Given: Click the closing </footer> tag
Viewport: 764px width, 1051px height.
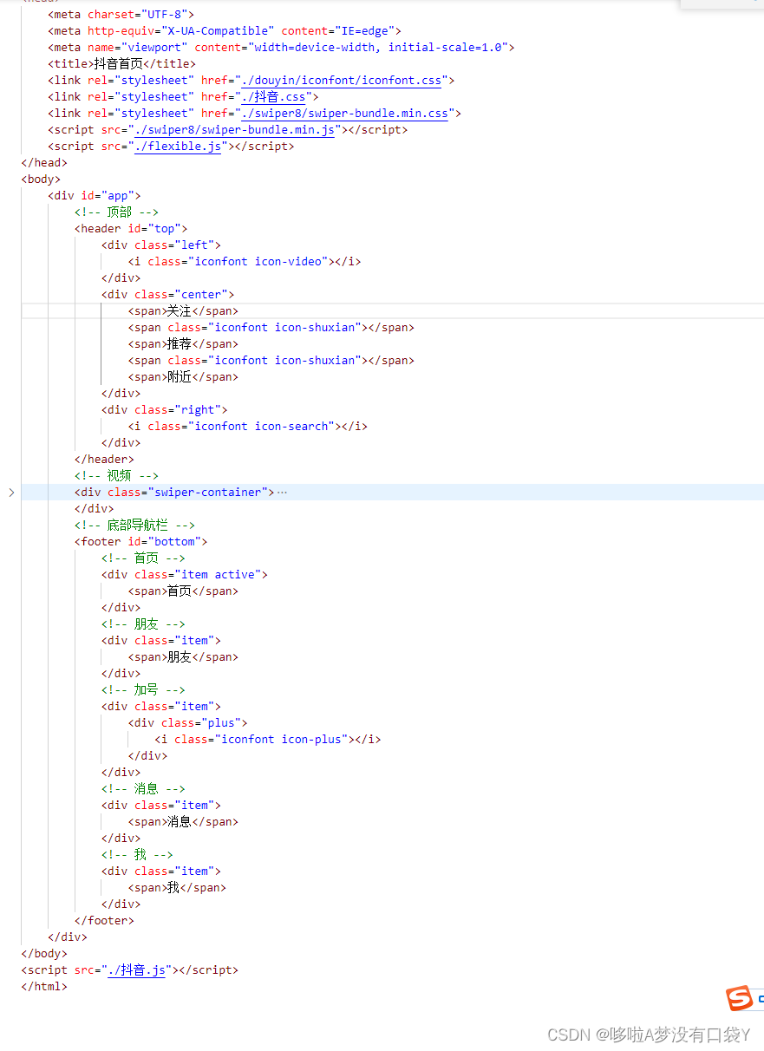Looking at the screenshot, I should (x=104, y=921).
